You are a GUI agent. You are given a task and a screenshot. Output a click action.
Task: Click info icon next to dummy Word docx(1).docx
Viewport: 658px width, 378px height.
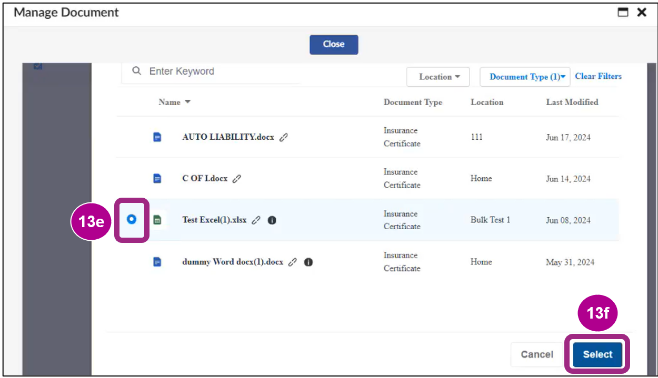point(308,262)
